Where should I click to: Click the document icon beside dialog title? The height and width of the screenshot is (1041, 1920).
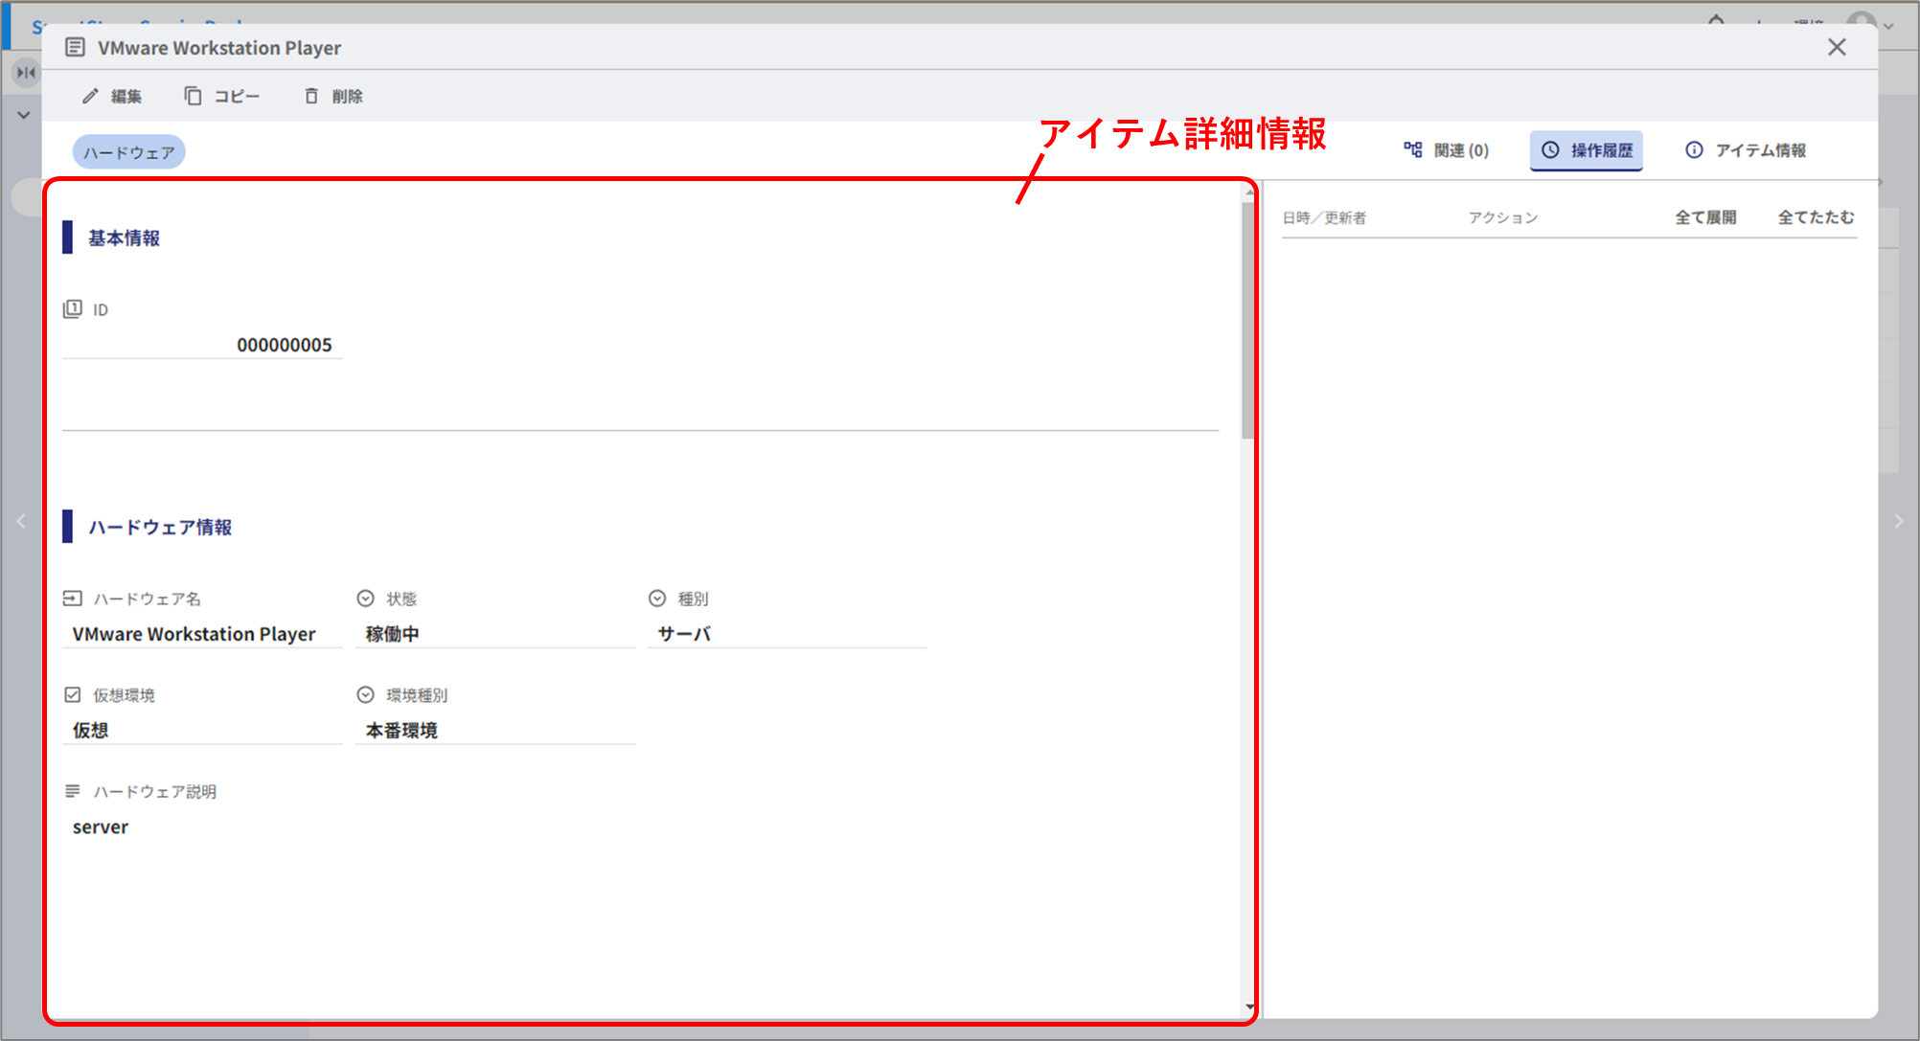pos(75,47)
